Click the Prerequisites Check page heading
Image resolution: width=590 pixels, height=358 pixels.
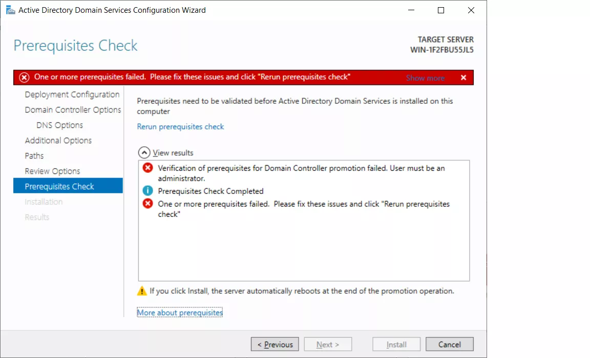75,46
